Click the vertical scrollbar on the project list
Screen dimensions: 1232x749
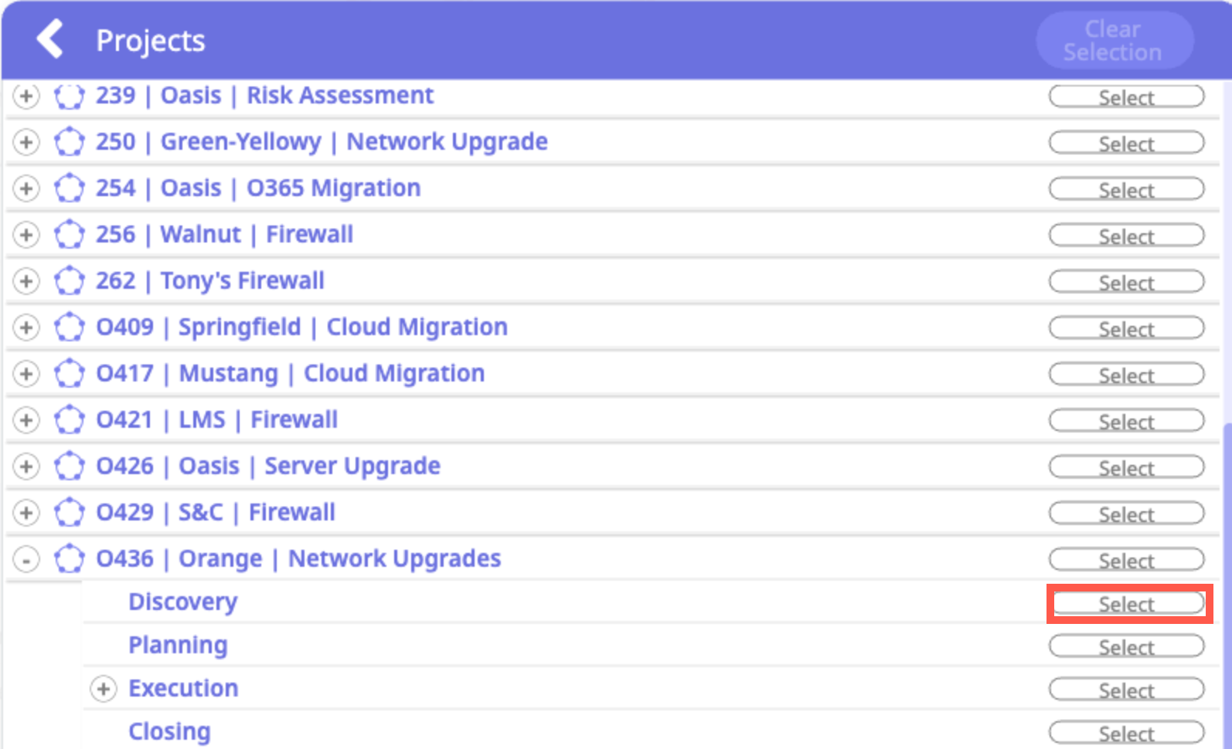(1227, 579)
